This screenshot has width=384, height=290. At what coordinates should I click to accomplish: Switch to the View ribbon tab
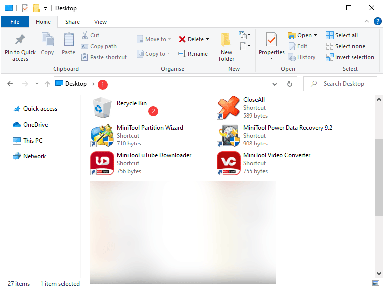coord(100,22)
